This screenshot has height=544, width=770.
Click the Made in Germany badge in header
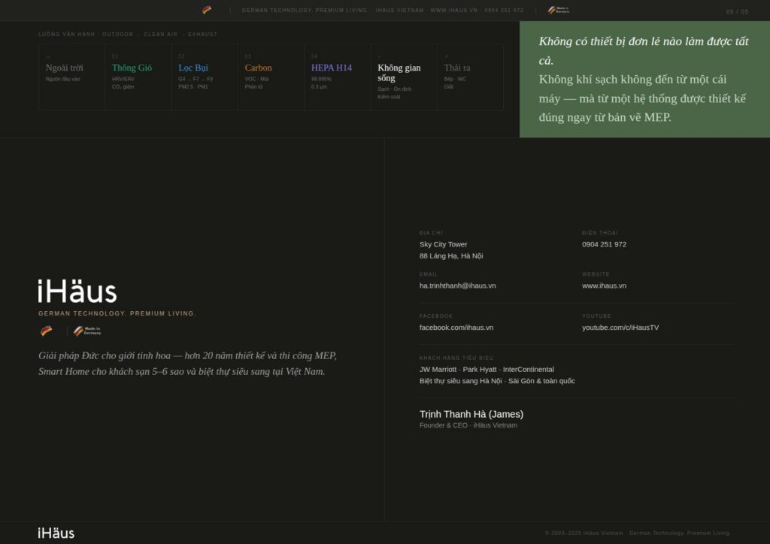tap(558, 11)
